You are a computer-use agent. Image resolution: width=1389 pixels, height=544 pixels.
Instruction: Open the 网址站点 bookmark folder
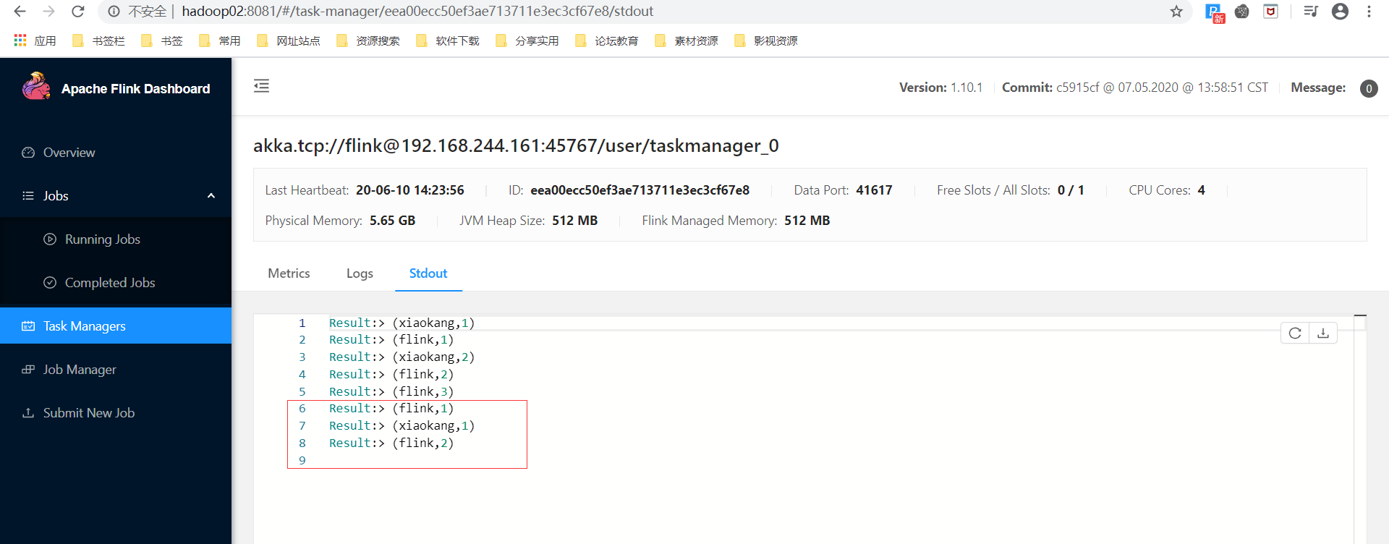[x=289, y=41]
